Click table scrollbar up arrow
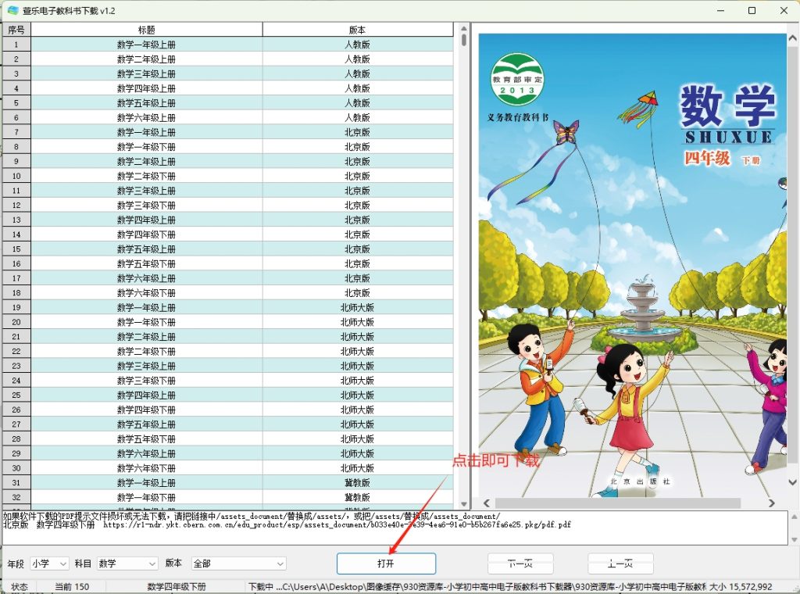 click(464, 29)
